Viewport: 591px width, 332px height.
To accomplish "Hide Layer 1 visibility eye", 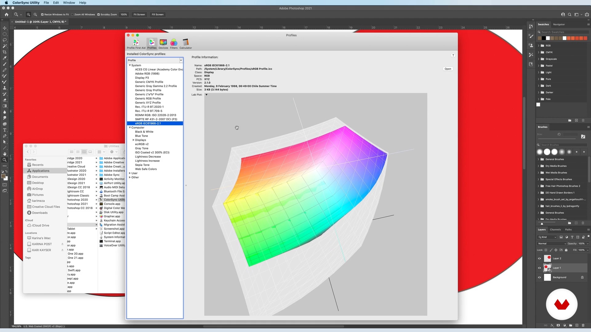I will point(539,268).
